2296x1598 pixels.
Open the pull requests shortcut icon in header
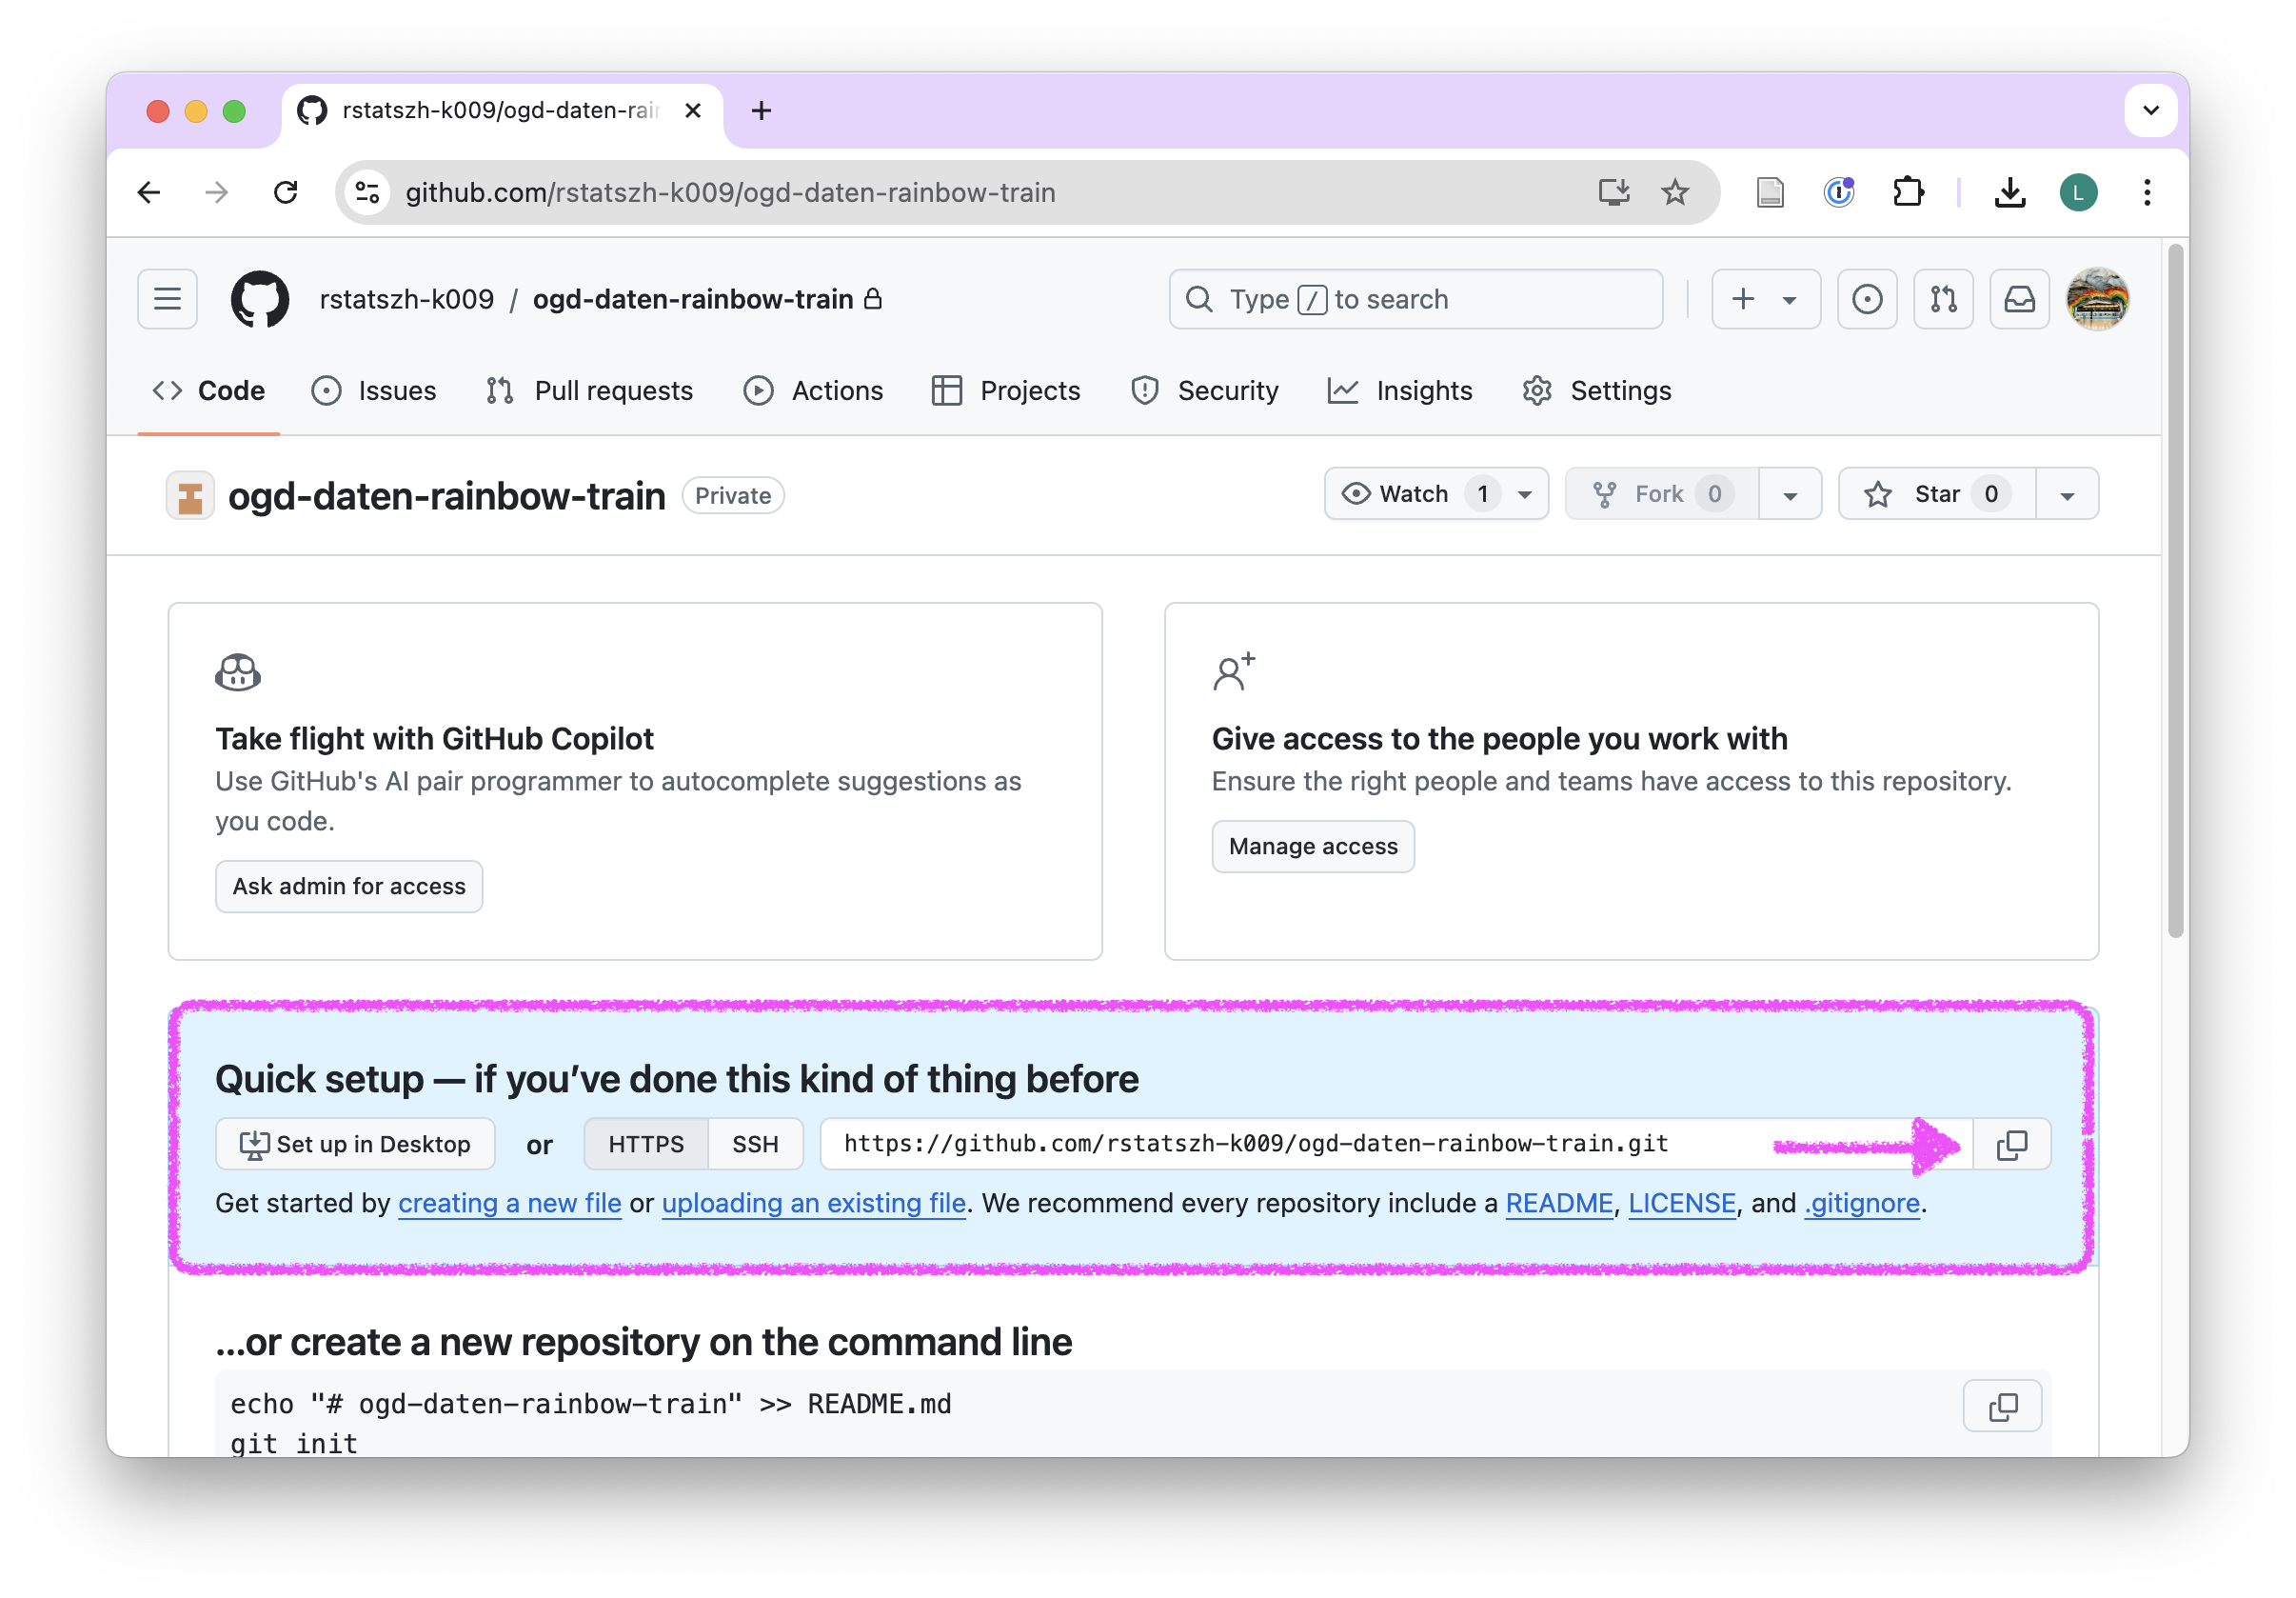click(1942, 299)
